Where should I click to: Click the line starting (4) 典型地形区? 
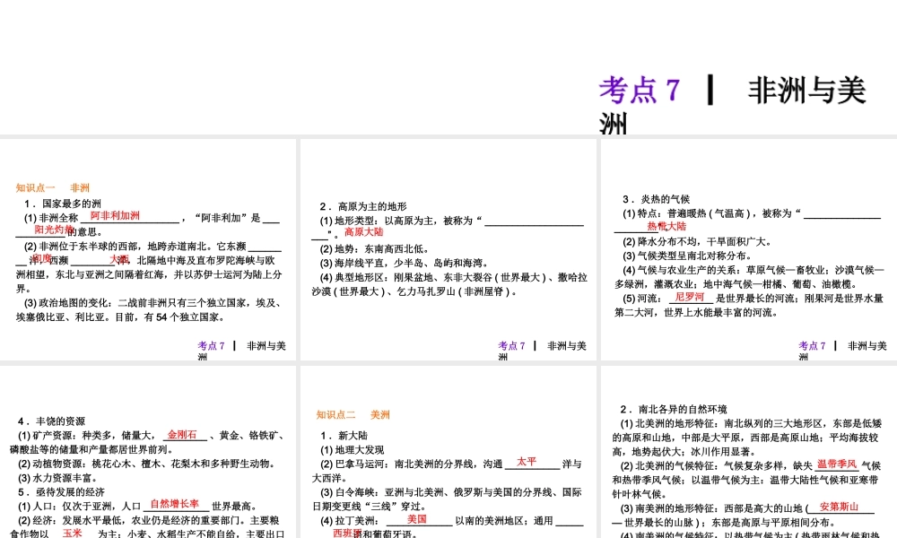point(449,284)
